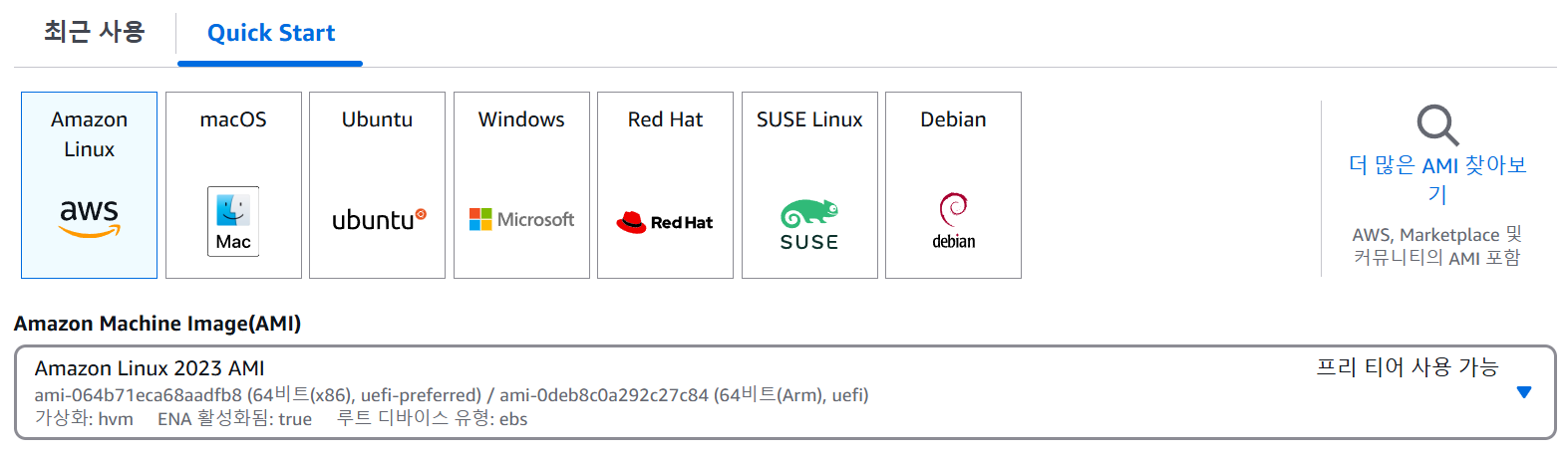This screenshot has height=457, width=1568.
Task: Select the Ubuntu tile label
Action: pyautogui.click(x=377, y=119)
